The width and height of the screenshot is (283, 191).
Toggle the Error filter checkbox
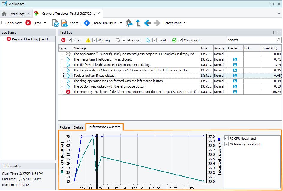click(x=70, y=40)
